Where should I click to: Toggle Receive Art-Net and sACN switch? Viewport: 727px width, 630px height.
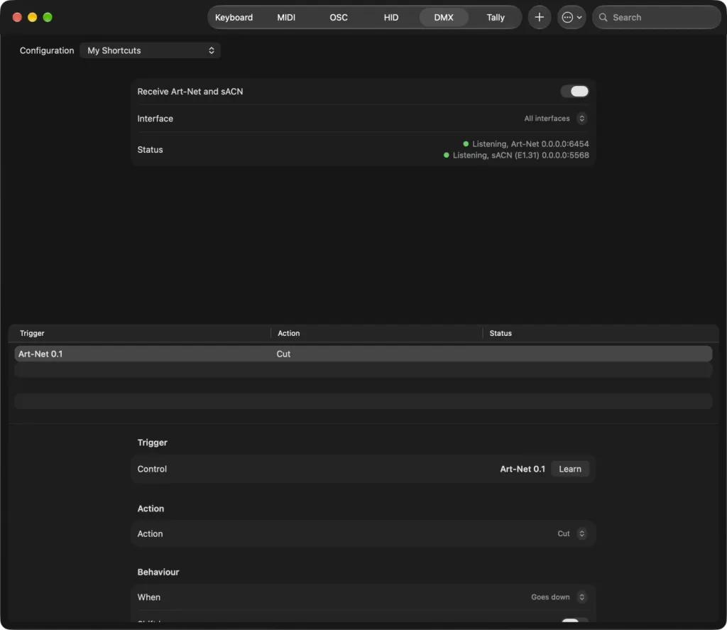coord(574,92)
